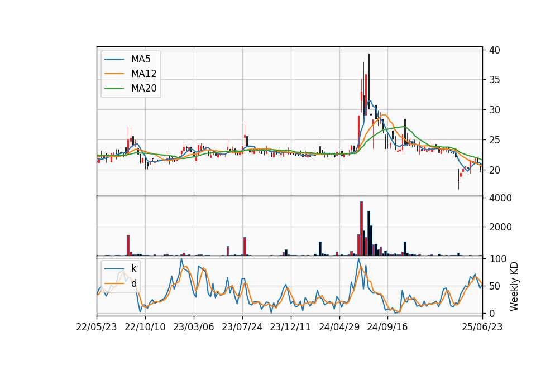Click the 23/07/24 date axis label

click(242, 327)
